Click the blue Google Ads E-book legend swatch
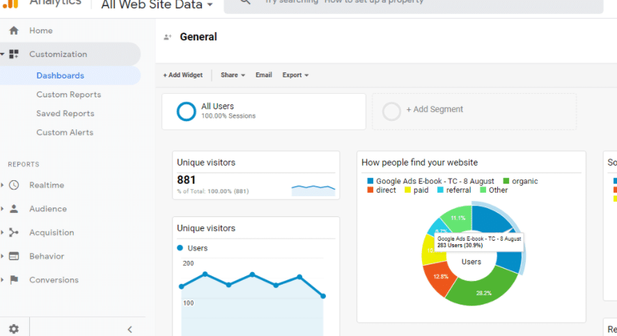The width and height of the screenshot is (617, 336). point(370,181)
